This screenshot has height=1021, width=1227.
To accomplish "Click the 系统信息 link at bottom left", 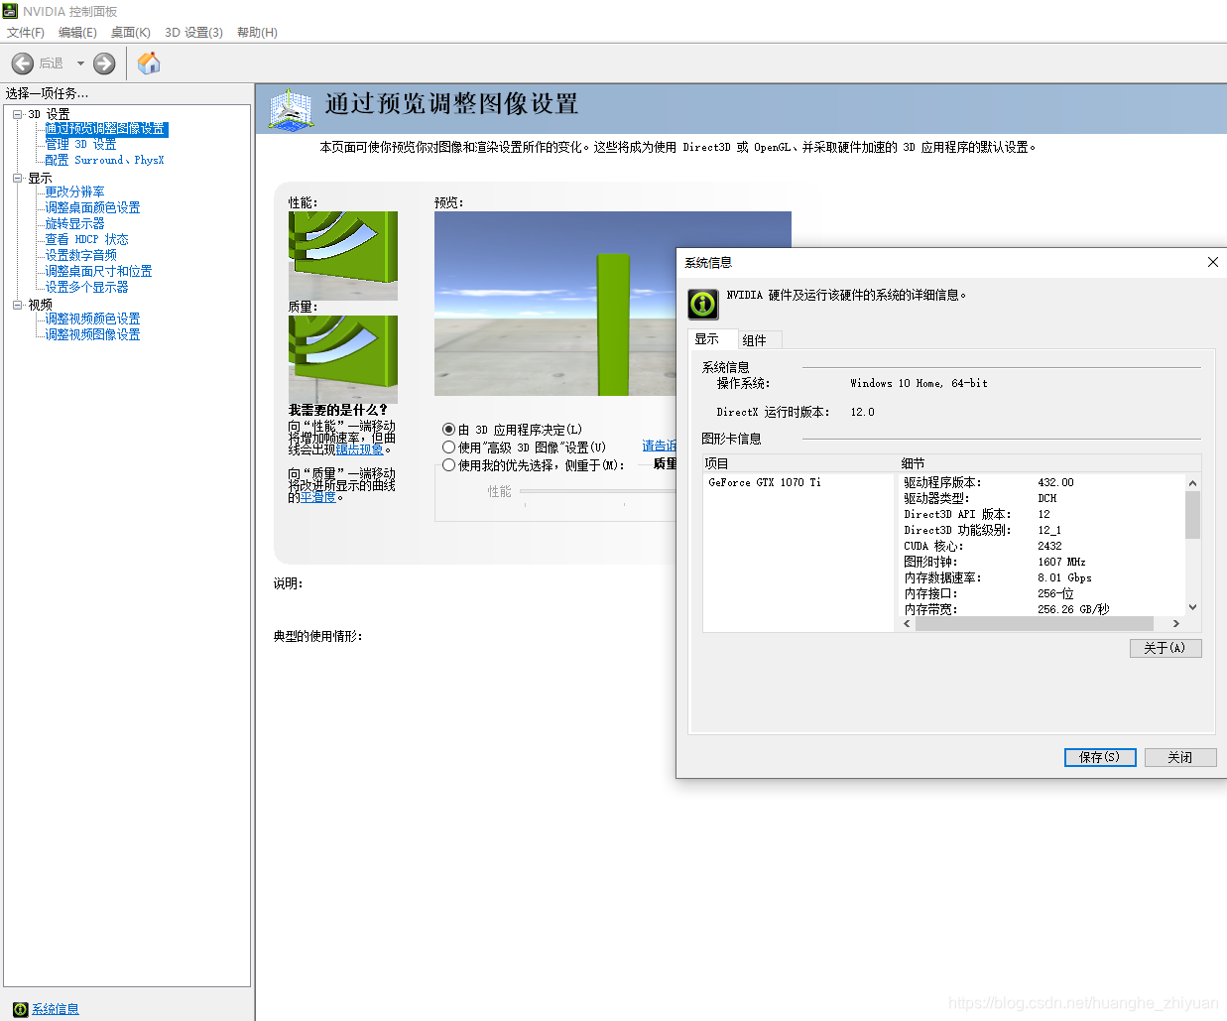I will coord(56,1009).
